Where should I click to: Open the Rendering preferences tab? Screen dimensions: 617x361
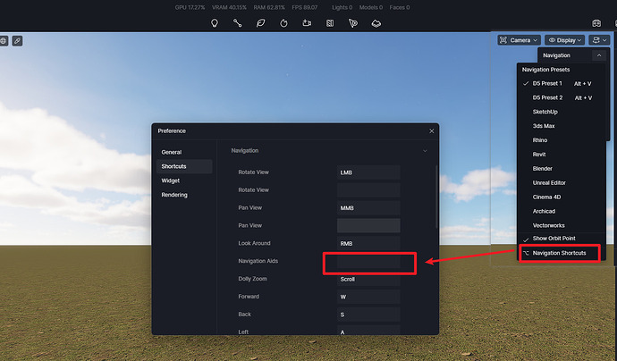coord(173,195)
